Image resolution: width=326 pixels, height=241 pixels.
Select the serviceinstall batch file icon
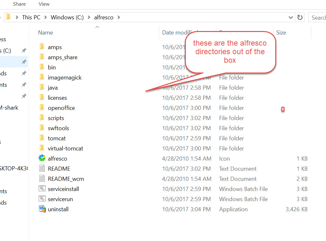[42, 189]
